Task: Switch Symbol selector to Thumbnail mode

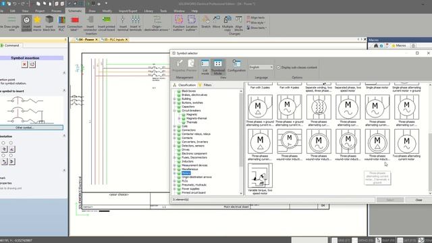Action: click(218, 67)
